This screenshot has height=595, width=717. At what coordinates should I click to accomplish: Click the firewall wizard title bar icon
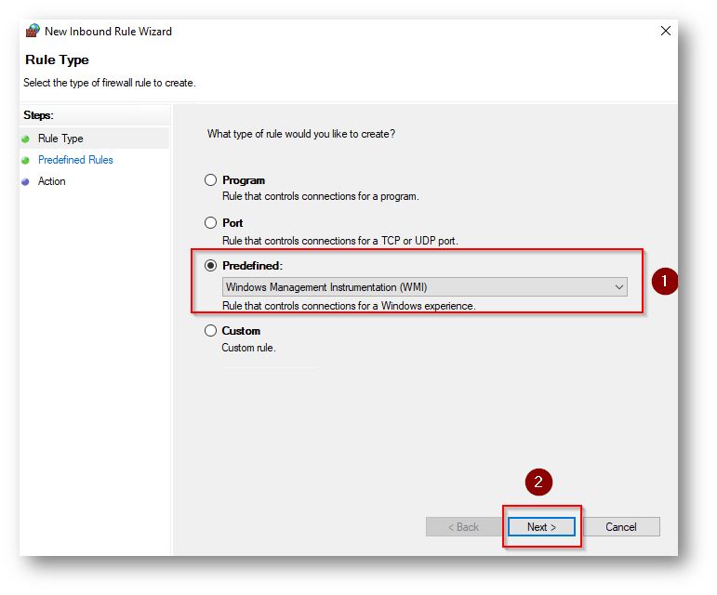pyautogui.click(x=33, y=31)
